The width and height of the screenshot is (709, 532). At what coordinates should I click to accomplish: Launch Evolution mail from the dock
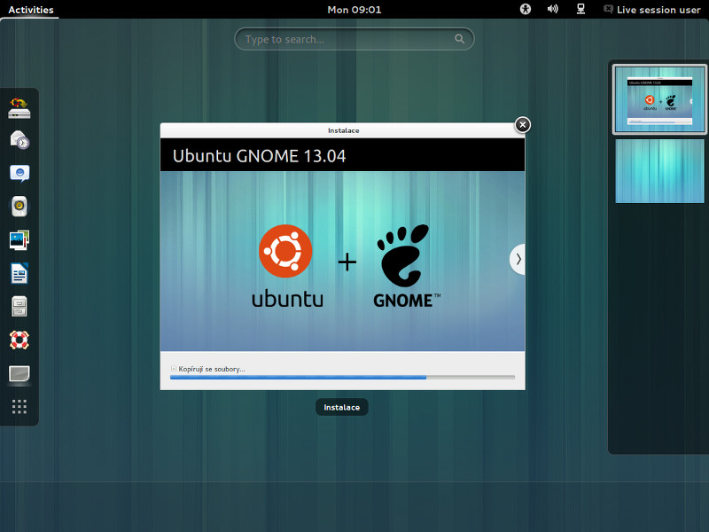(x=19, y=140)
